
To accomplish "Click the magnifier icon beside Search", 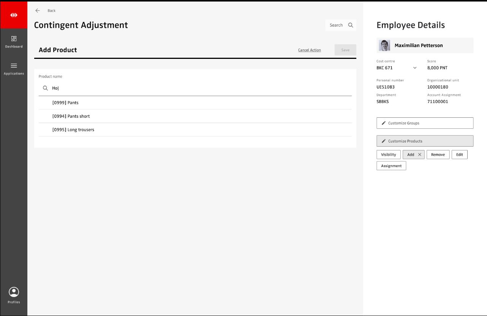I will (x=351, y=25).
